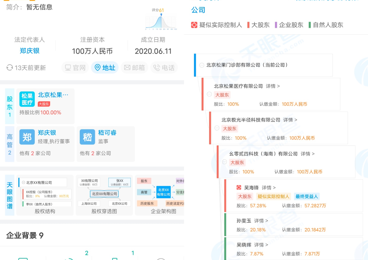Tap the 官网 website button
The height and width of the screenshot is (260, 368).
75,68
